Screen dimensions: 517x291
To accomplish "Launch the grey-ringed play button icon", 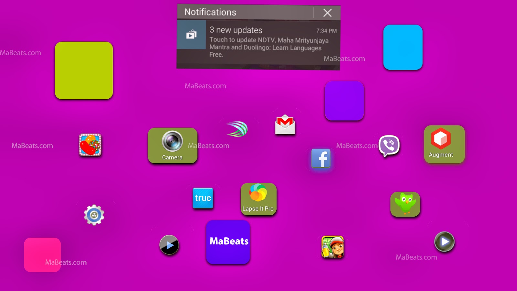I will click(x=444, y=242).
